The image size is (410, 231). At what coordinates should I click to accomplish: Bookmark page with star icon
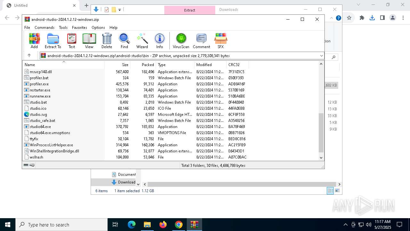click(x=349, y=18)
